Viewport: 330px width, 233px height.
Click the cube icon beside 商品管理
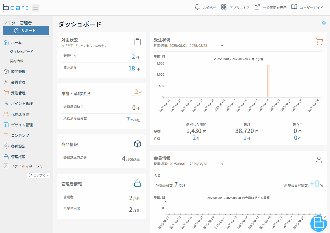point(6,71)
